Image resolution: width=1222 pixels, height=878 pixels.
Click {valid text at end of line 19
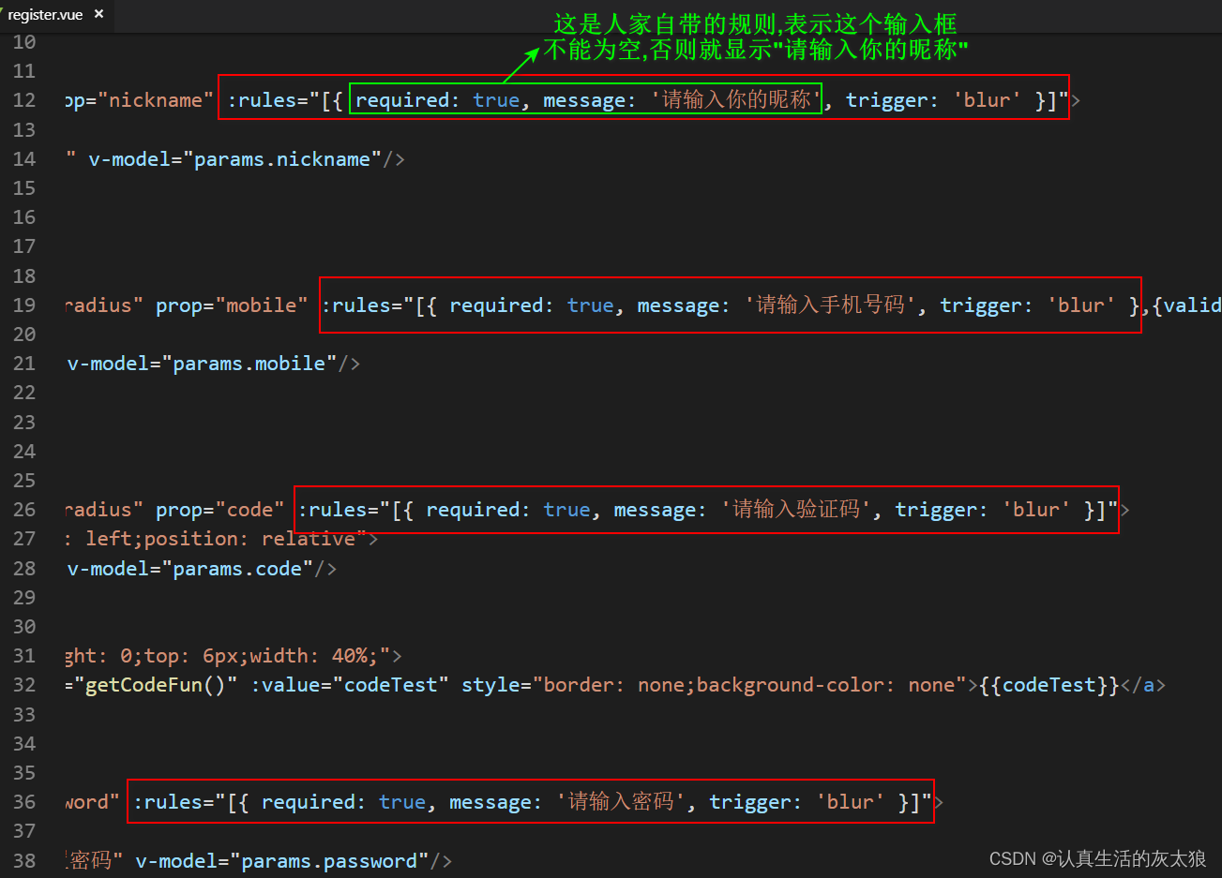[1187, 305]
